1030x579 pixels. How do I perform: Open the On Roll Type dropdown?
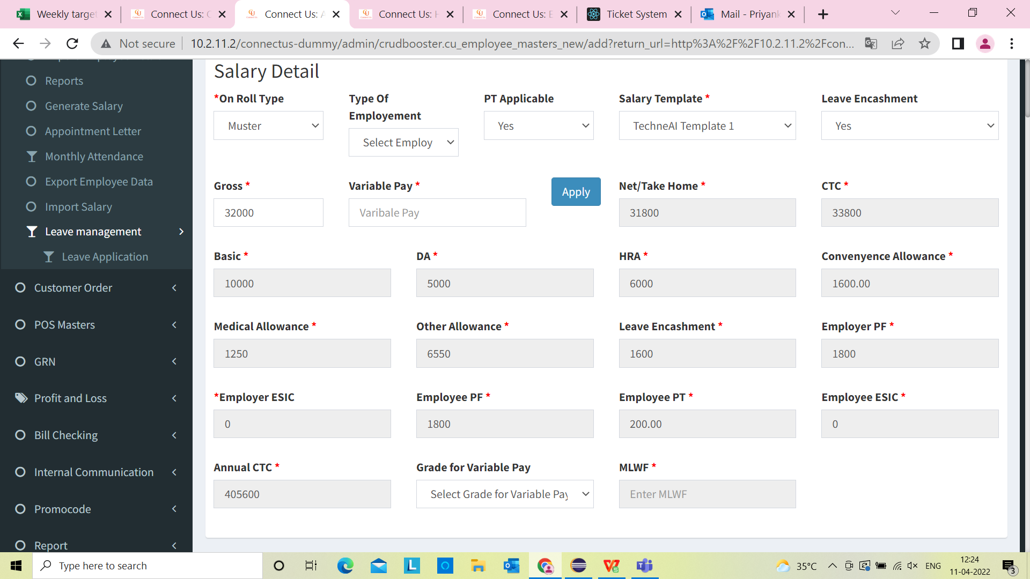click(x=268, y=125)
